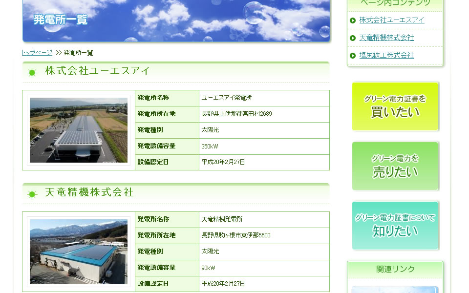
Task: Click the green arrow icon beside sidebar 天竜精機株式会社
Action: pyautogui.click(x=353, y=38)
